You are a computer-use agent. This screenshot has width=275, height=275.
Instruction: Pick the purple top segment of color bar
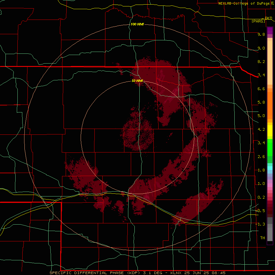tap(270, 31)
